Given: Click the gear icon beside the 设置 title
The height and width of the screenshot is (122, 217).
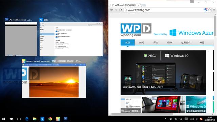Looking at the screenshot, I should (x=41, y=20).
